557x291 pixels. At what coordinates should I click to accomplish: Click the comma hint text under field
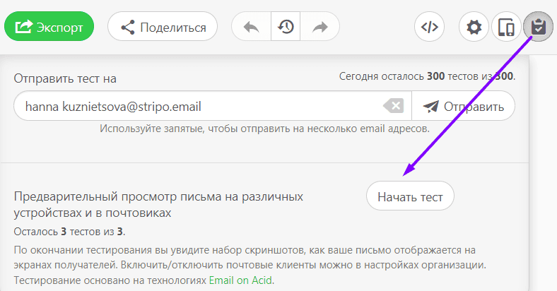pyautogui.click(x=264, y=129)
